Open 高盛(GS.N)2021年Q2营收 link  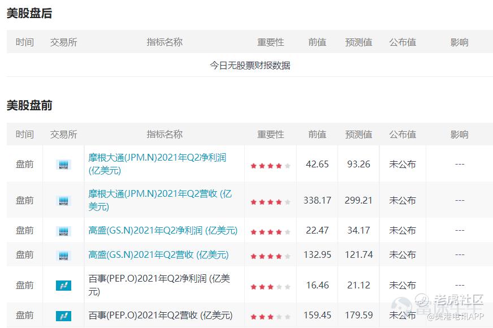pyautogui.click(x=158, y=254)
